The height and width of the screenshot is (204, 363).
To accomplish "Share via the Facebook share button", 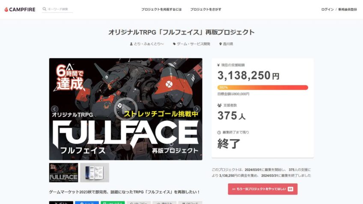I will pos(87,203).
